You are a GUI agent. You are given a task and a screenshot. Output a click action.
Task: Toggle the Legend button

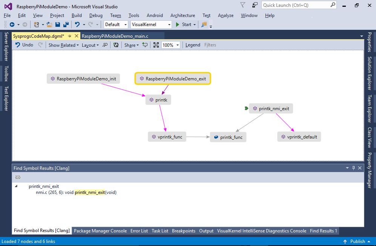point(193,45)
